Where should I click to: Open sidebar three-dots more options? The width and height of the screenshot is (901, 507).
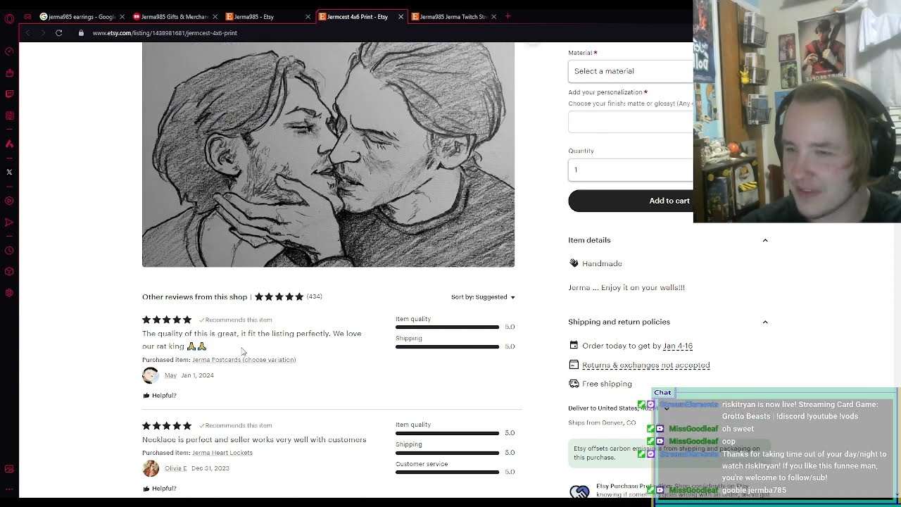tap(9, 491)
